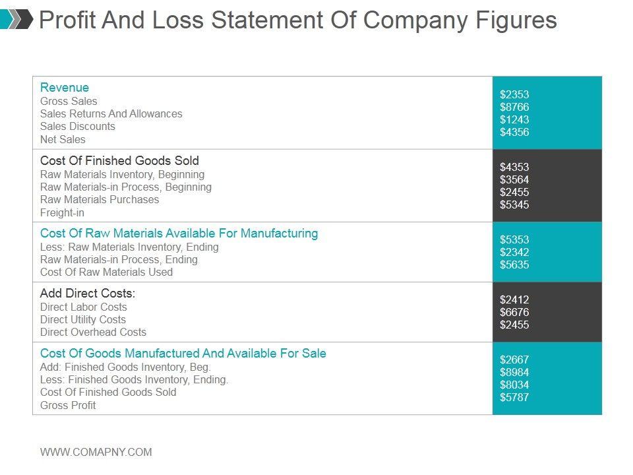Screen dimensions: 633x475
Task: Click the chevron arrows icon beside title
Action: tap(16, 20)
